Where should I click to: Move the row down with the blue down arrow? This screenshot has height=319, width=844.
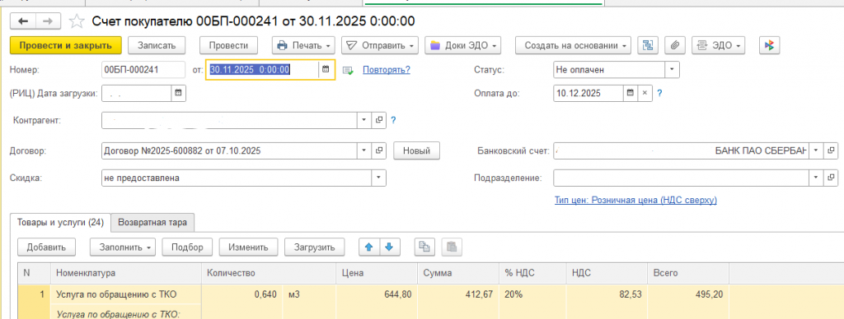pos(390,247)
